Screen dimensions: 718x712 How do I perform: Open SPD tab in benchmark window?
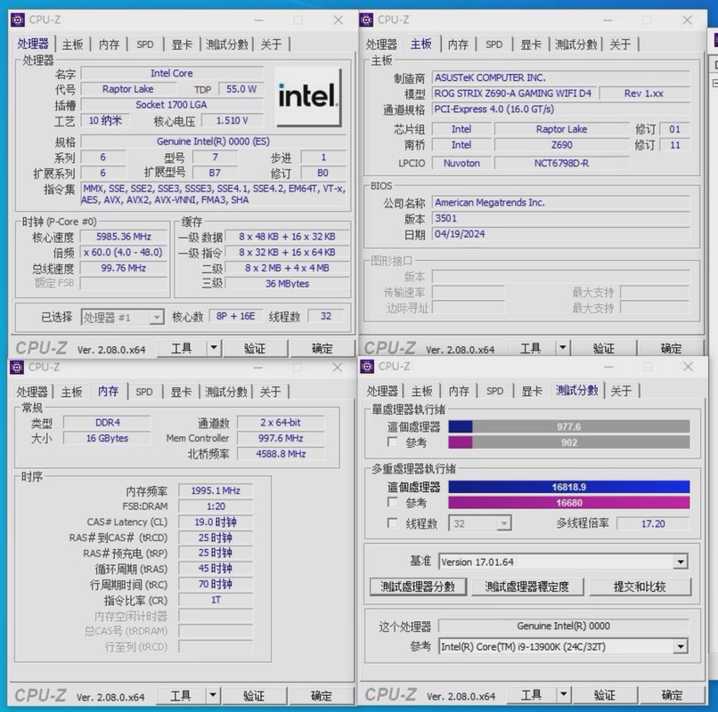(x=494, y=391)
